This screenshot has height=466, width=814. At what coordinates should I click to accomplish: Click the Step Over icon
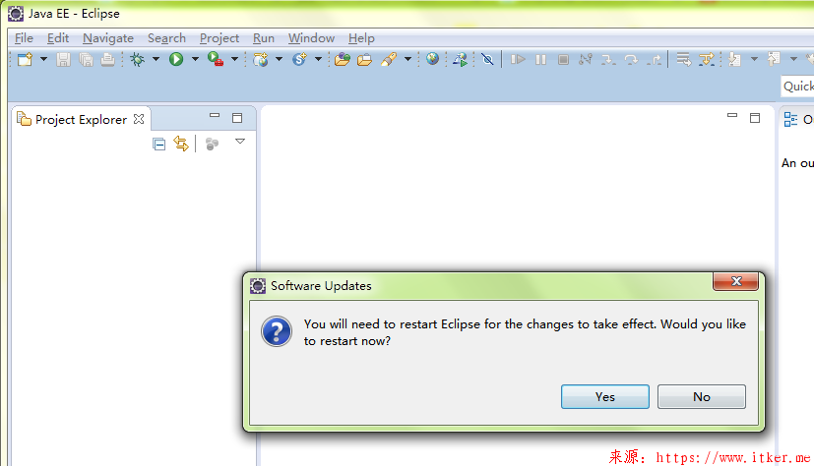pyautogui.click(x=631, y=60)
